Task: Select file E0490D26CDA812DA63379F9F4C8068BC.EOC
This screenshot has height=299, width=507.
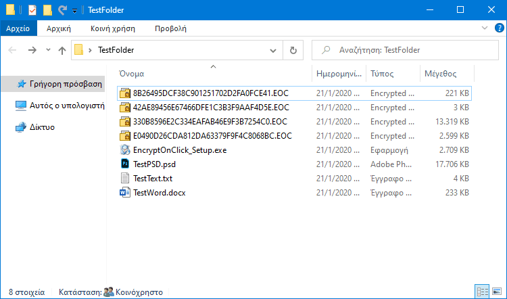Action: 212,136
